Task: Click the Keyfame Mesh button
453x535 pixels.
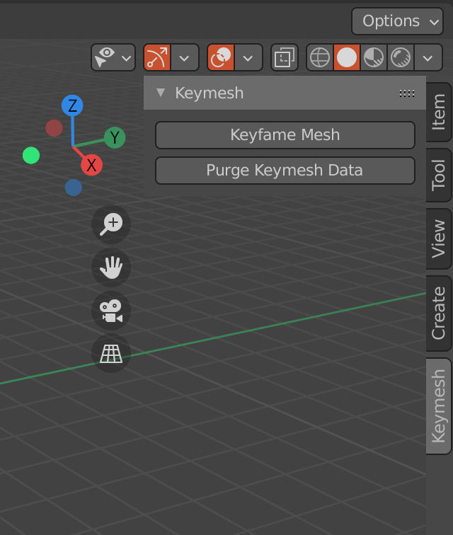Action: point(285,134)
